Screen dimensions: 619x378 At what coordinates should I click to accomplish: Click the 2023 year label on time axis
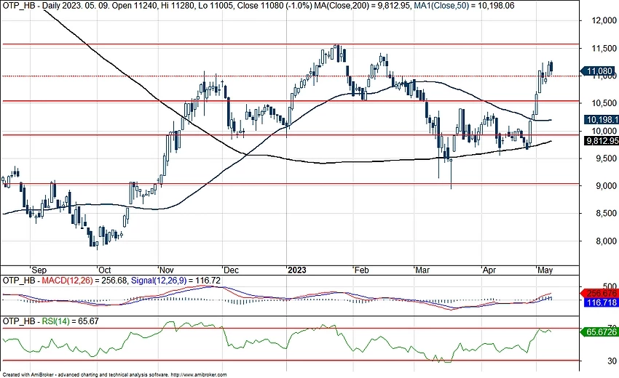297,270
